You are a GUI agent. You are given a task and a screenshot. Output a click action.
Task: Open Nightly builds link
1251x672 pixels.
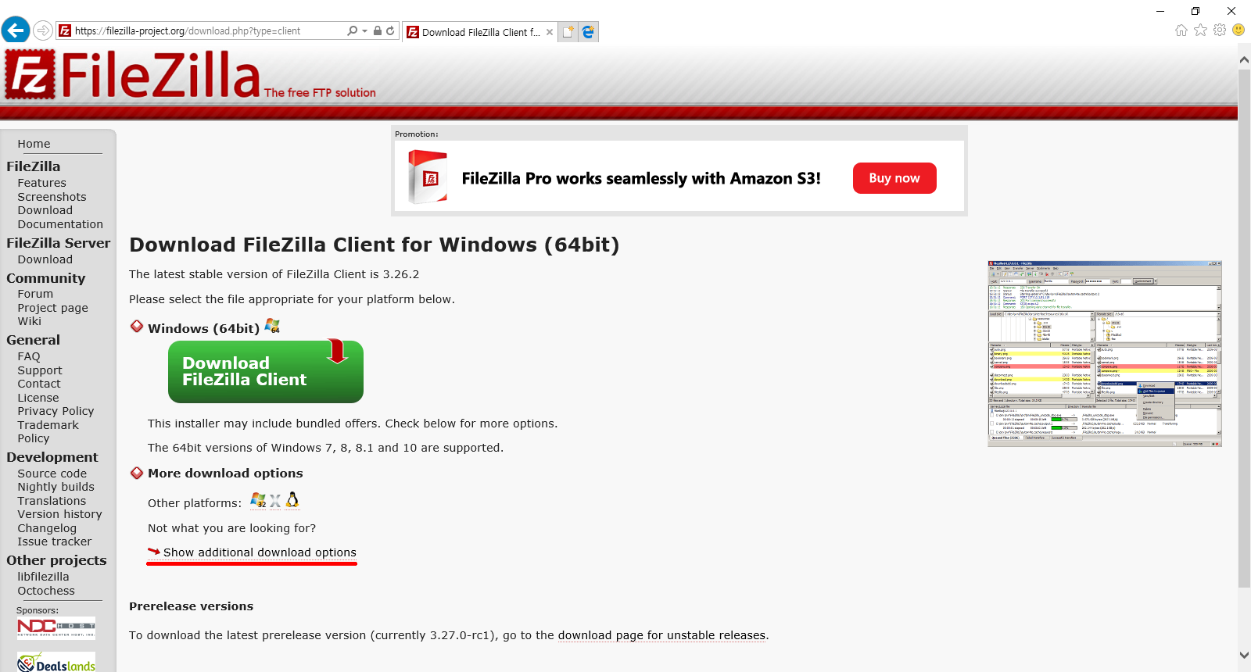point(56,487)
